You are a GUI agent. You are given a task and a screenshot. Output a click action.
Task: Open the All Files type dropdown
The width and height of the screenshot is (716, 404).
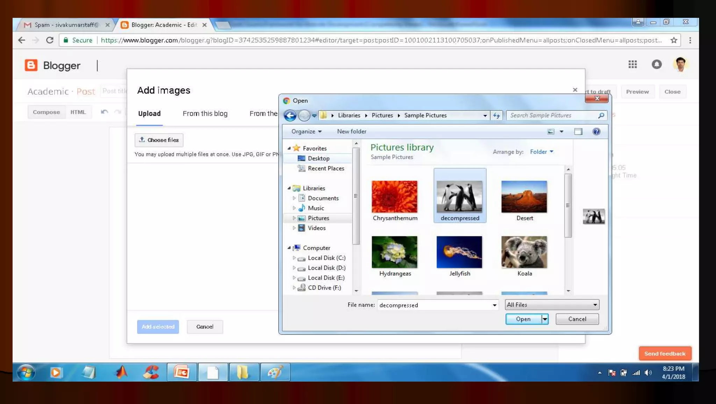[552, 305]
